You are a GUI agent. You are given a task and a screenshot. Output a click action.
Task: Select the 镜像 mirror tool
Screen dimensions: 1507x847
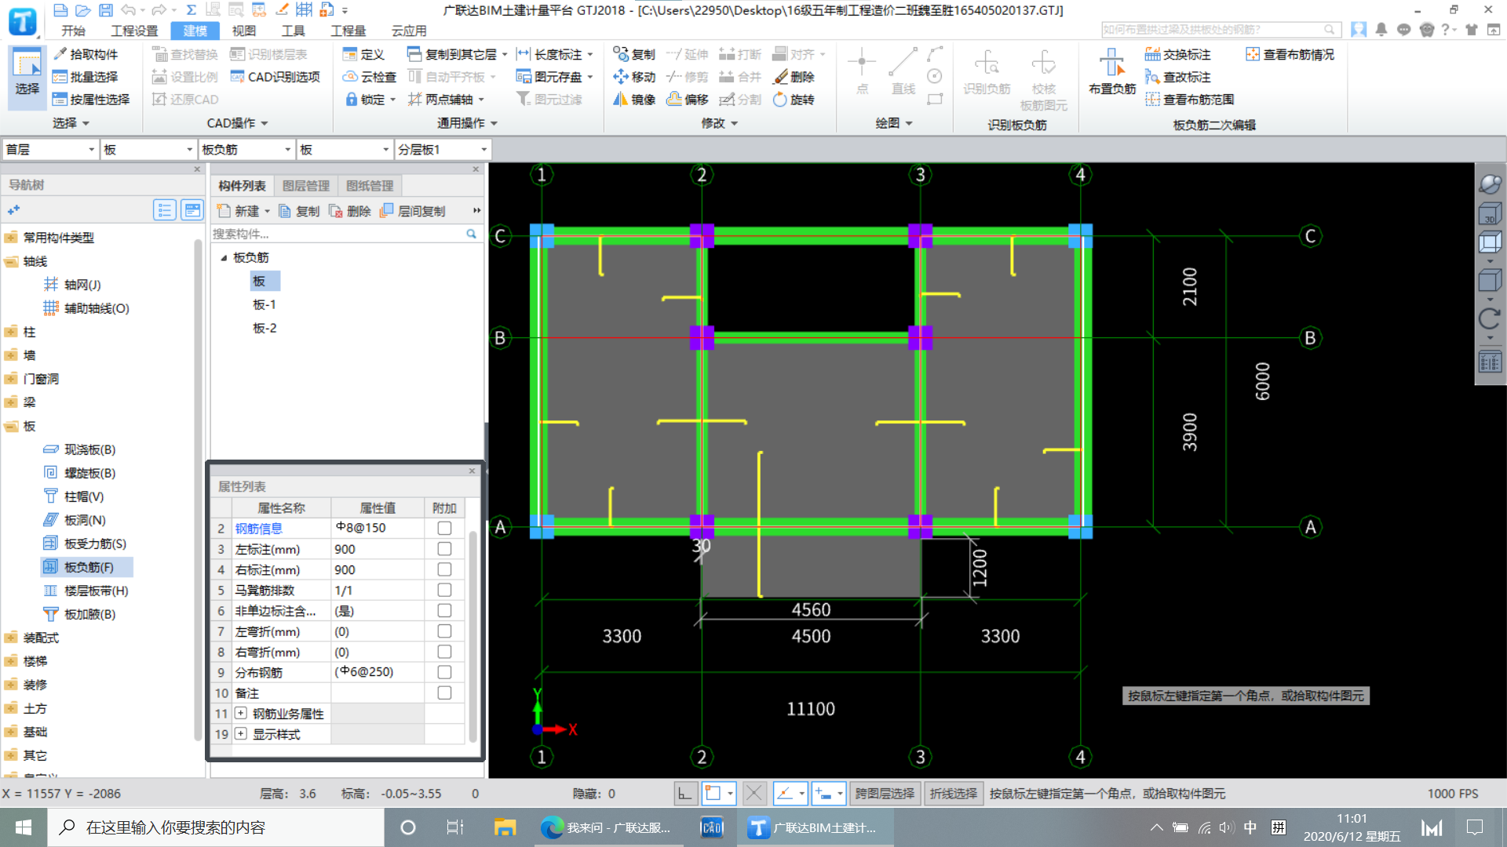[634, 100]
